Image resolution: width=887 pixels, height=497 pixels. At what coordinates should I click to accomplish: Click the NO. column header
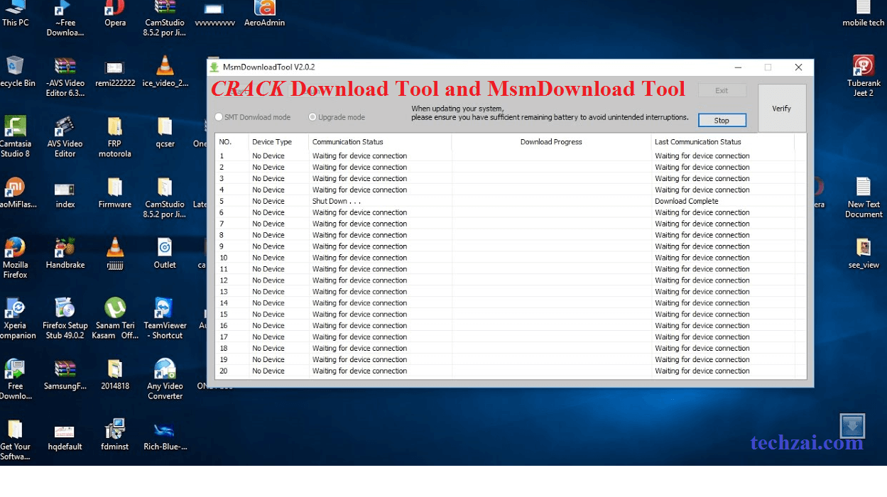[x=232, y=142]
